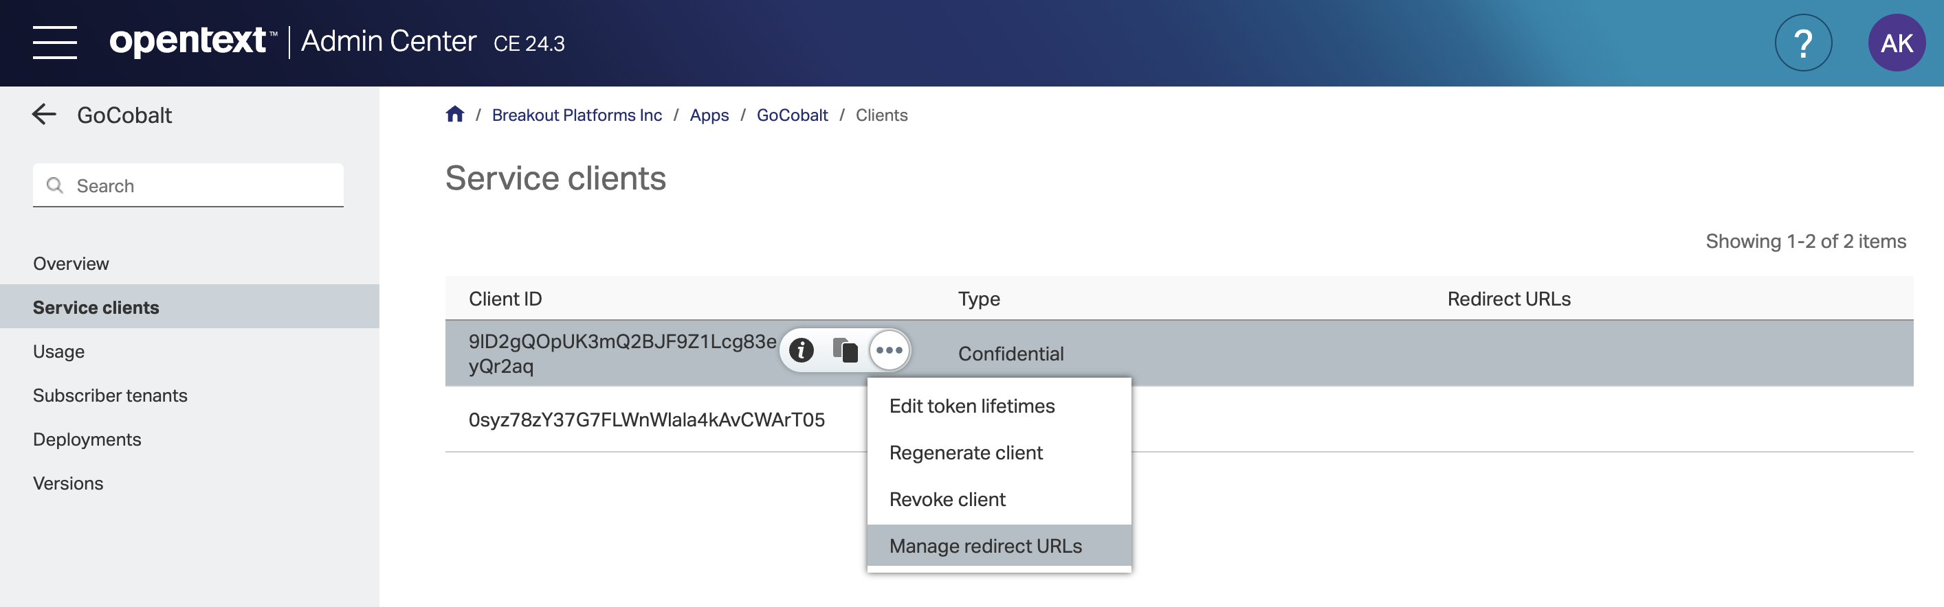Follow the Apps breadcrumb link
This screenshot has height=607, width=1944.
tap(709, 115)
